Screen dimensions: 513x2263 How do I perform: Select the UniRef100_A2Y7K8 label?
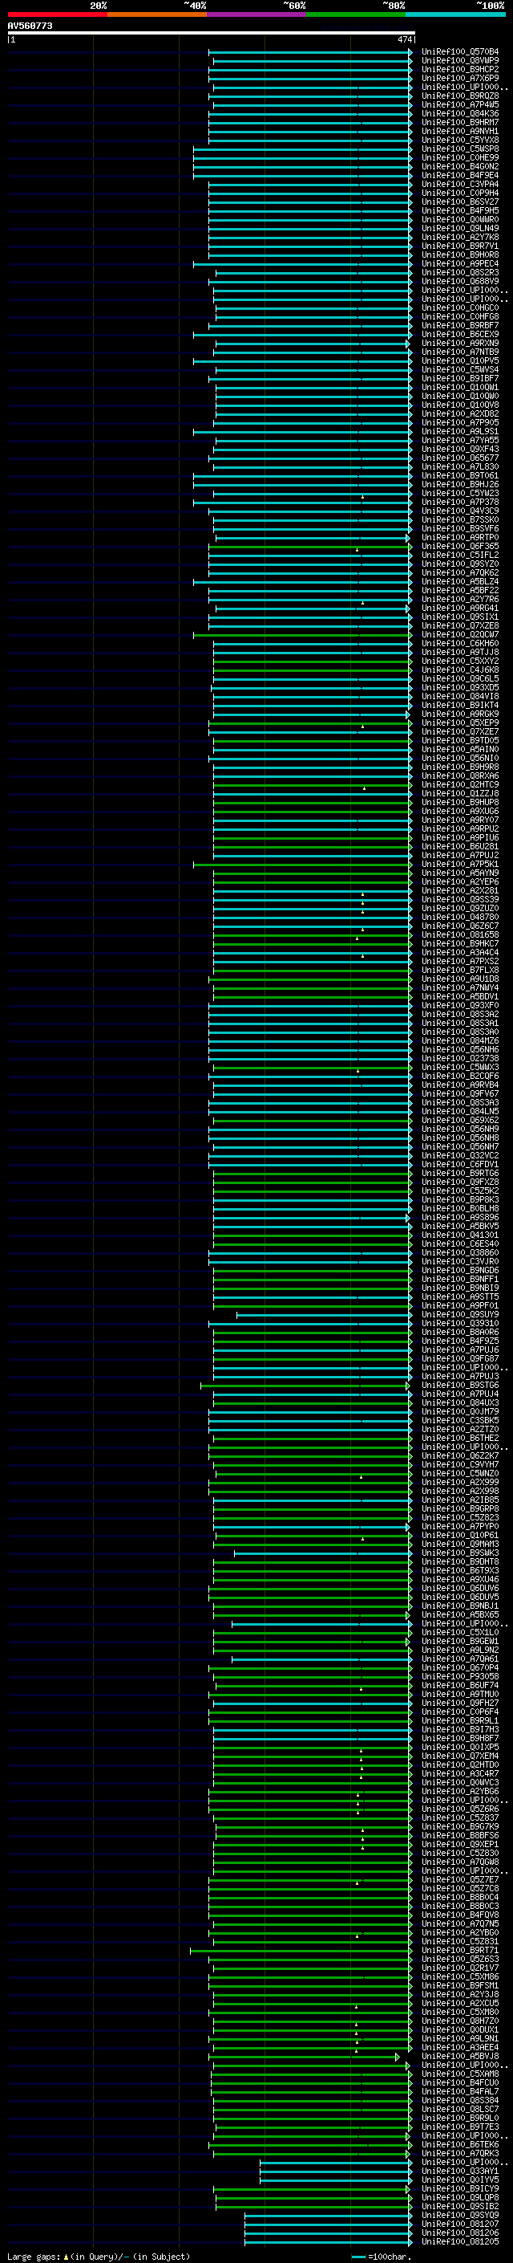459,237
